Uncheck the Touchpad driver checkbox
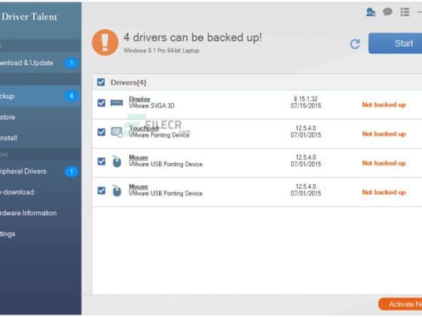 102,132
